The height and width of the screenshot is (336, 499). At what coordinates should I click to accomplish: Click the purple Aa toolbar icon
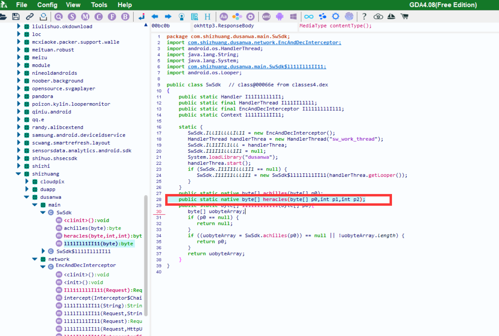click(x=224, y=17)
